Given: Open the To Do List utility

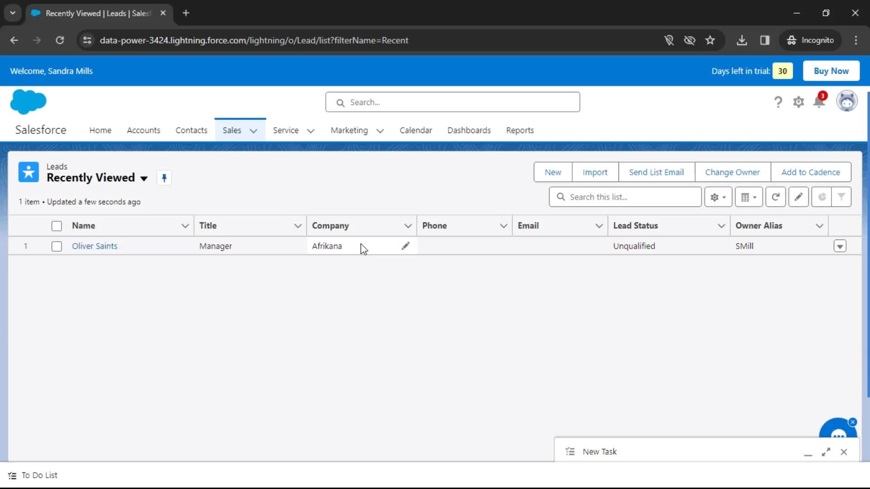Looking at the screenshot, I should point(33,475).
